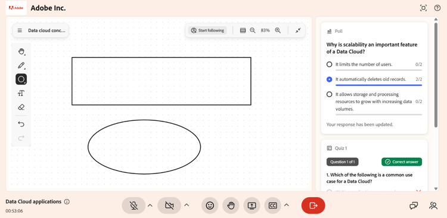Screen dimensions: 447x218
Task: Unmute the microphone
Action: 134,205
